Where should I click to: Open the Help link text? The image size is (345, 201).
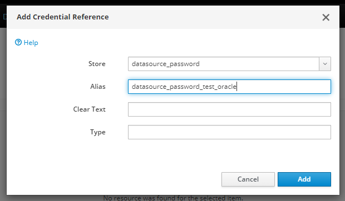point(31,43)
